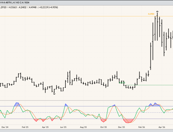
Task: Click the +0.2119 (+4.95%) change readout
Action: pyautogui.click(x=48, y=7)
